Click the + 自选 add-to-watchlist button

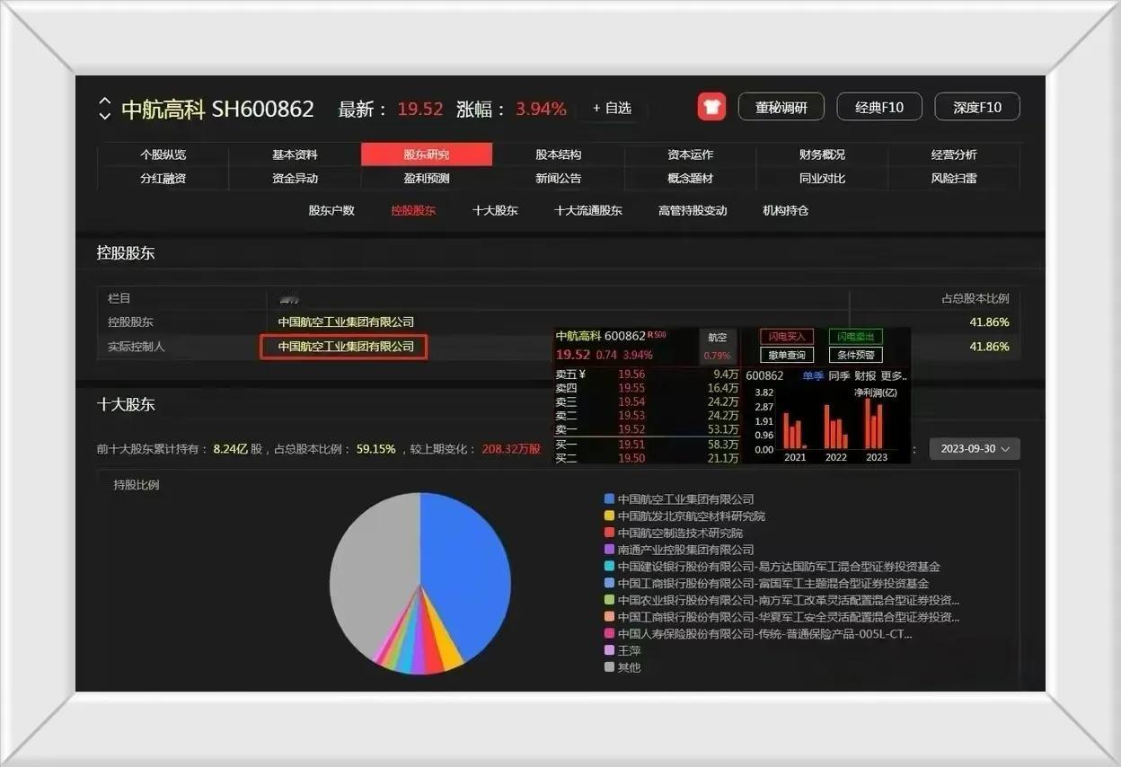tap(612, 108)
